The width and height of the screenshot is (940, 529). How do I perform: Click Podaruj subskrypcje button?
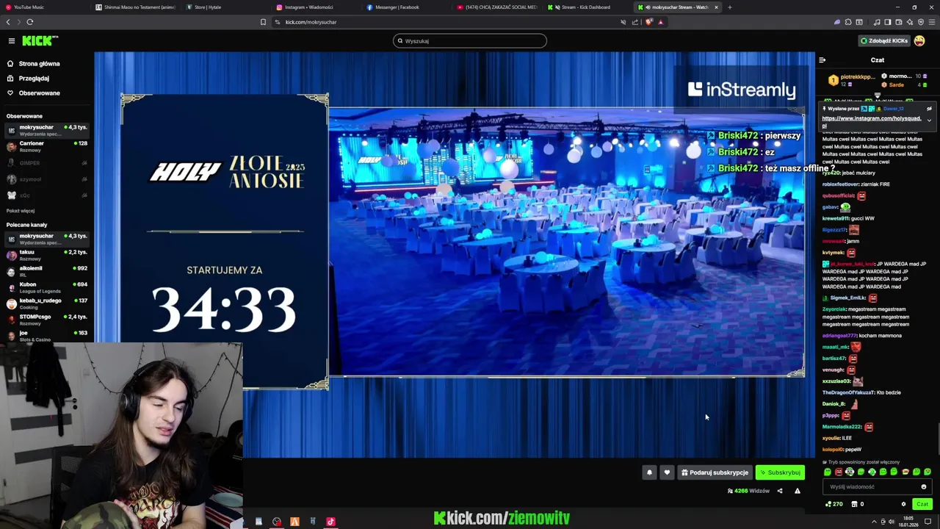tap(715, 472)
